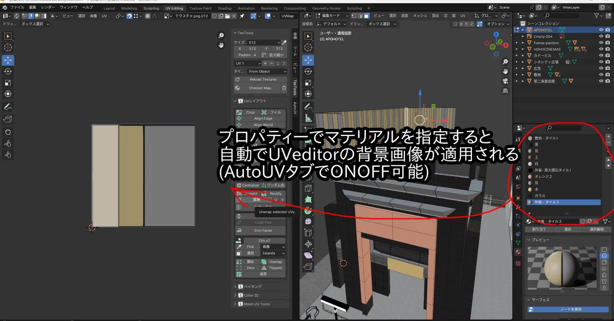This screenshot has width=614, height=321.
Task: Open the UV 1 channel dropdown
Action: pyautogui.click(x=248, y=63)
